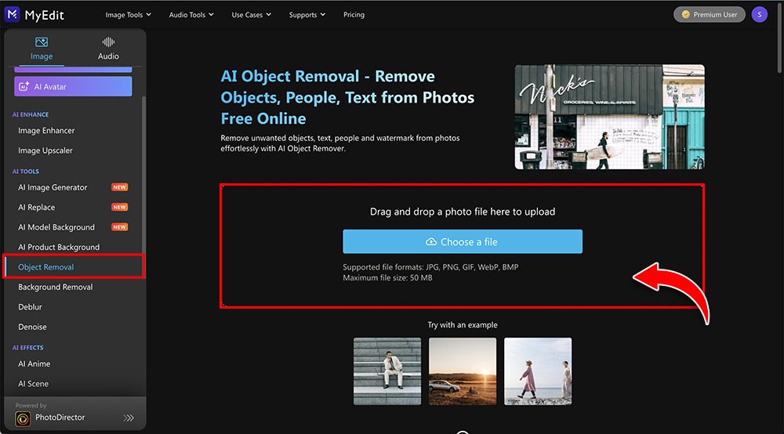Screen dimensions: 784x434
Task: Click the page scrollbar at right edge
Action: 781,38
